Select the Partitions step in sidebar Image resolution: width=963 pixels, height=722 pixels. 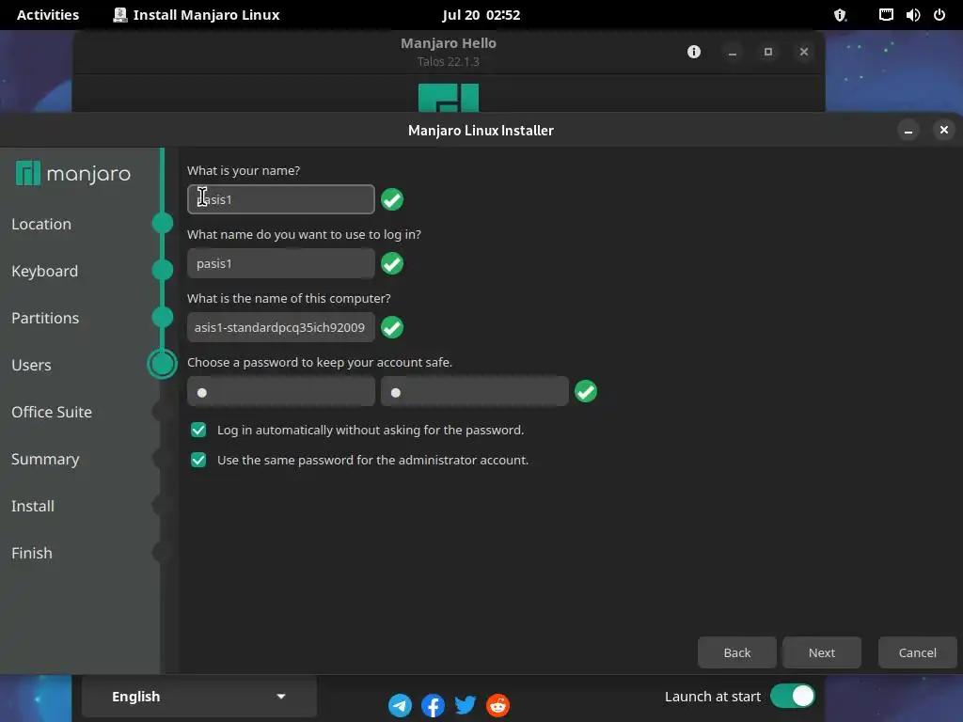tap(45, 318)
